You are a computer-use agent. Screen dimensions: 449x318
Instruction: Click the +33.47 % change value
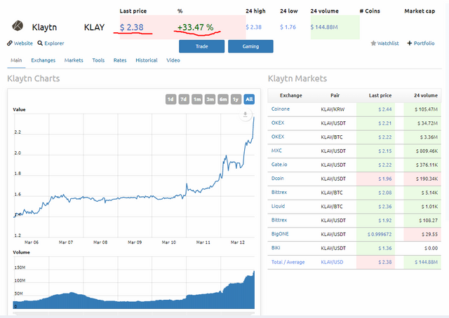(195, 27)
